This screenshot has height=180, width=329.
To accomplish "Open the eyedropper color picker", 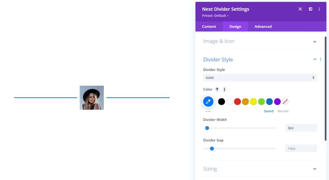I will pos(208,101).
